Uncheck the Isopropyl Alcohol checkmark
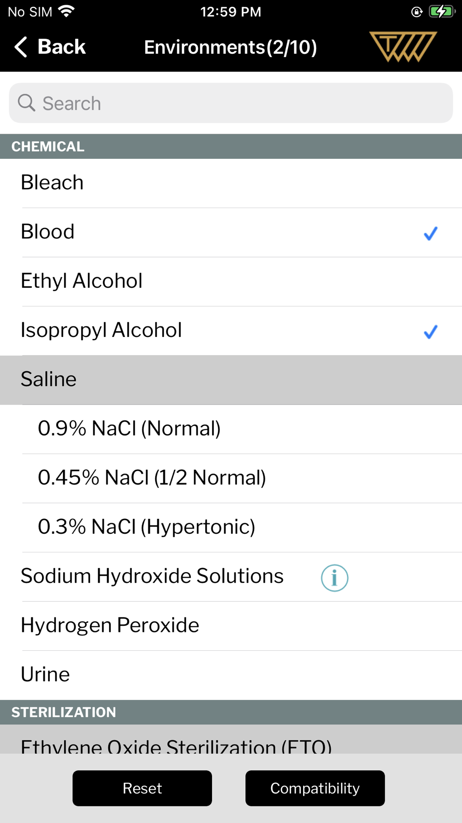 [x=430, y=331]
